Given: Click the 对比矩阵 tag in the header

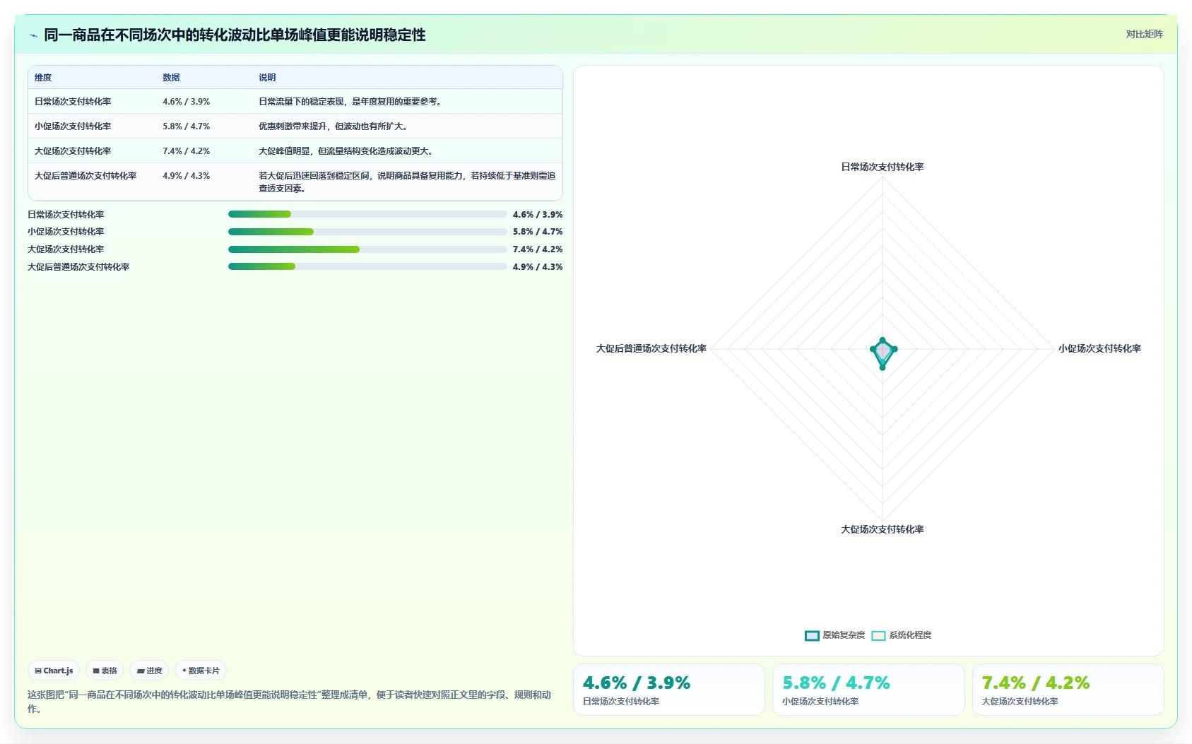Looking at the screenshot, I should tap(1144, 34).
